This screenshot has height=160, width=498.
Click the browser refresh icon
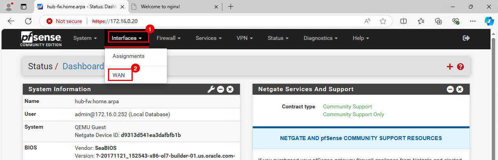coord(28,21)
